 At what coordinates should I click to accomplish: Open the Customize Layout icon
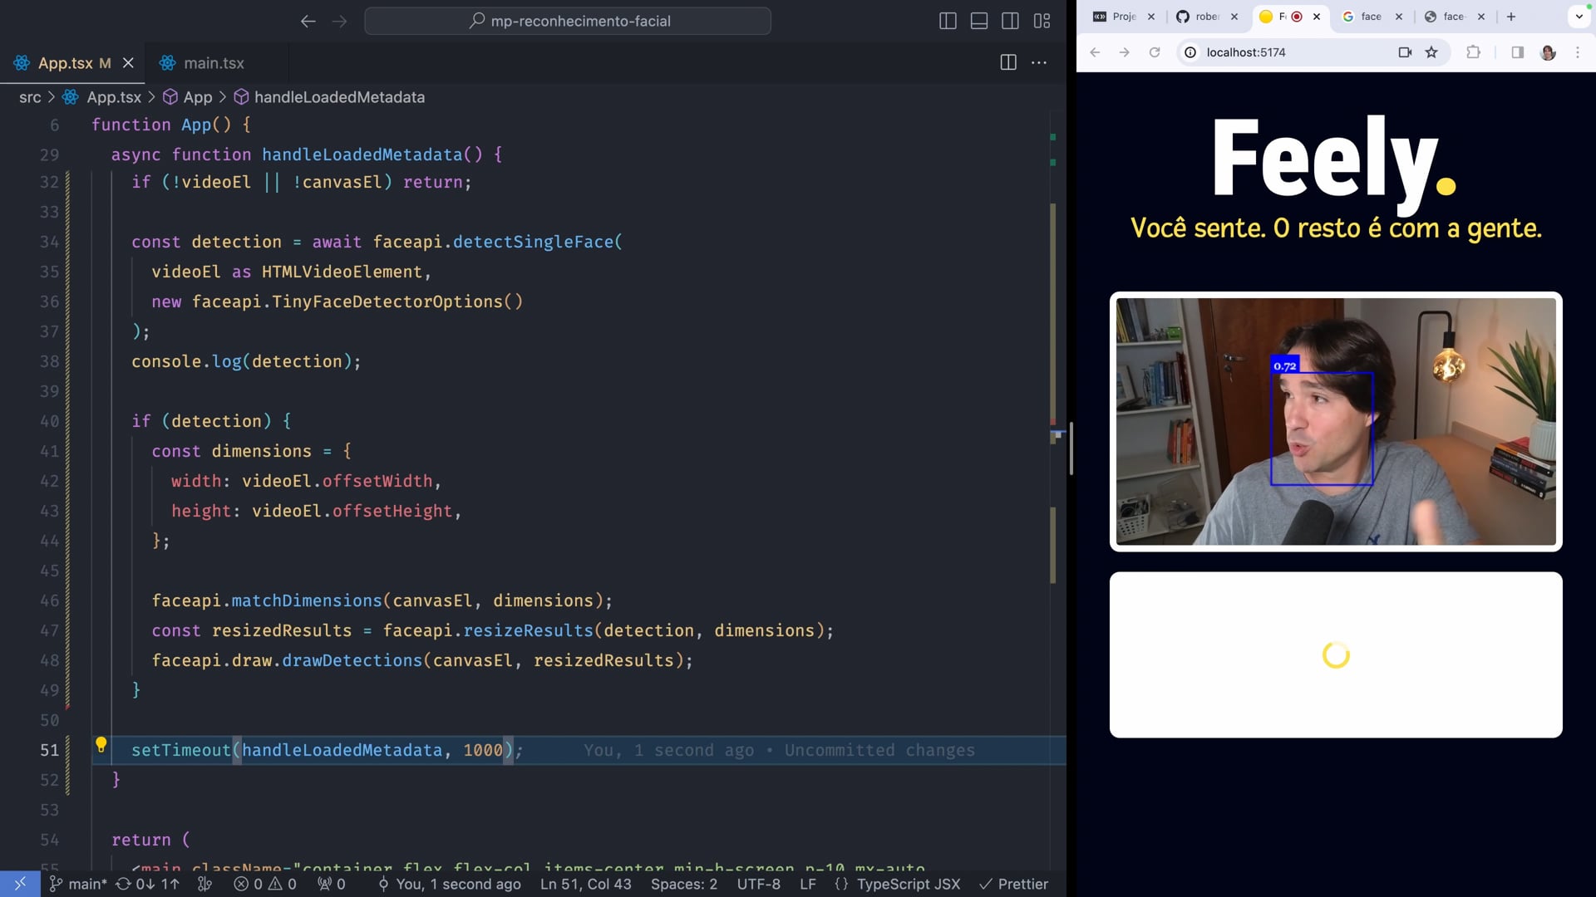pos(1042,22)
